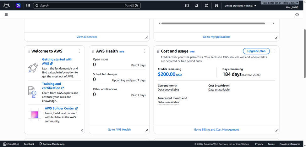Image resolution: width=306 pixels, height=147 pixels.
Task: Click Data unavailable under Cost breakdown
Action: (219, 90)
